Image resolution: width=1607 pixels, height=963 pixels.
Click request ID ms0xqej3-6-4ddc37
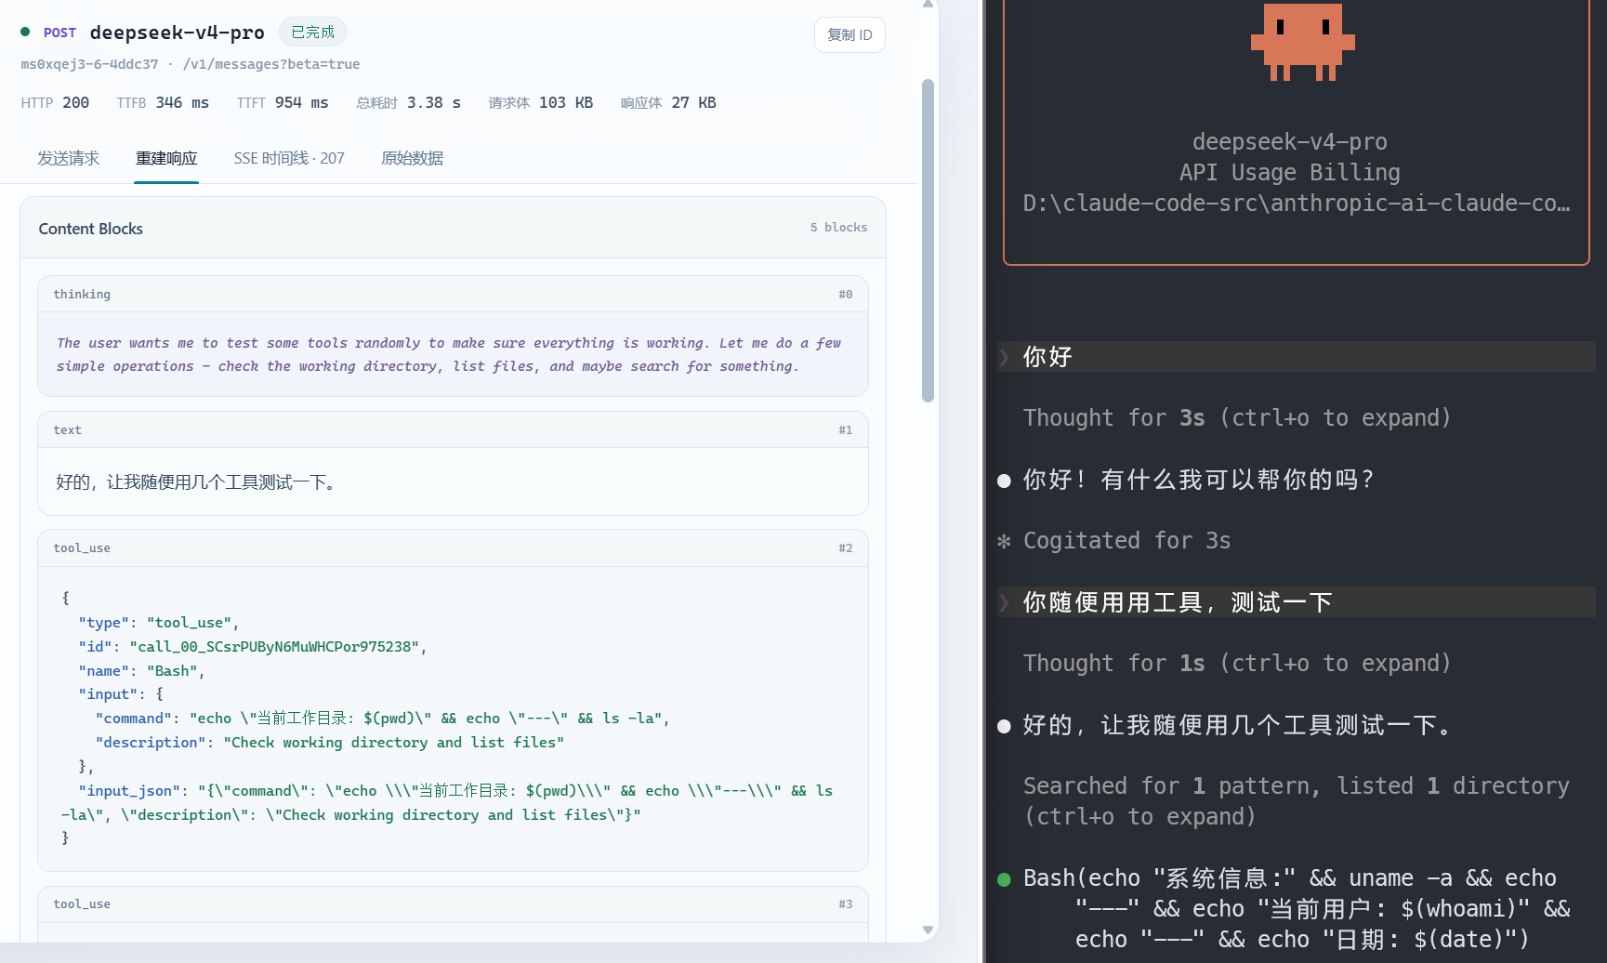coord(89,64)
